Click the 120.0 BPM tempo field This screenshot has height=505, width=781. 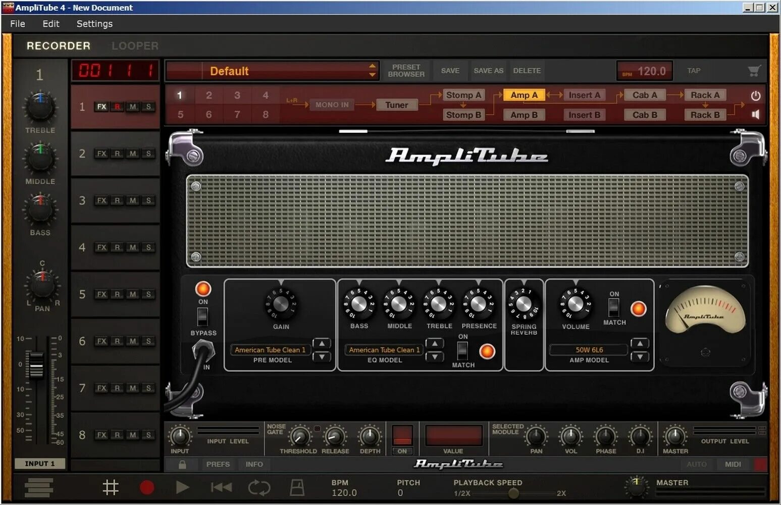(x=645, y=71)
